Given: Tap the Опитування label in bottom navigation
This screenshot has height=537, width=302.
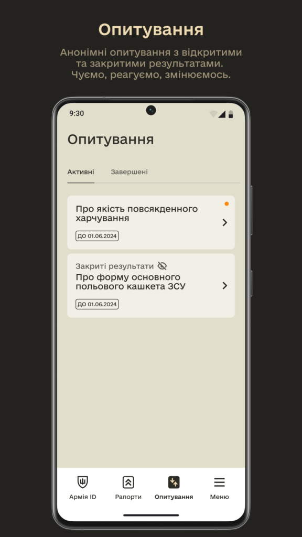Looking at the screenshot, I should [x=174, y=497].
